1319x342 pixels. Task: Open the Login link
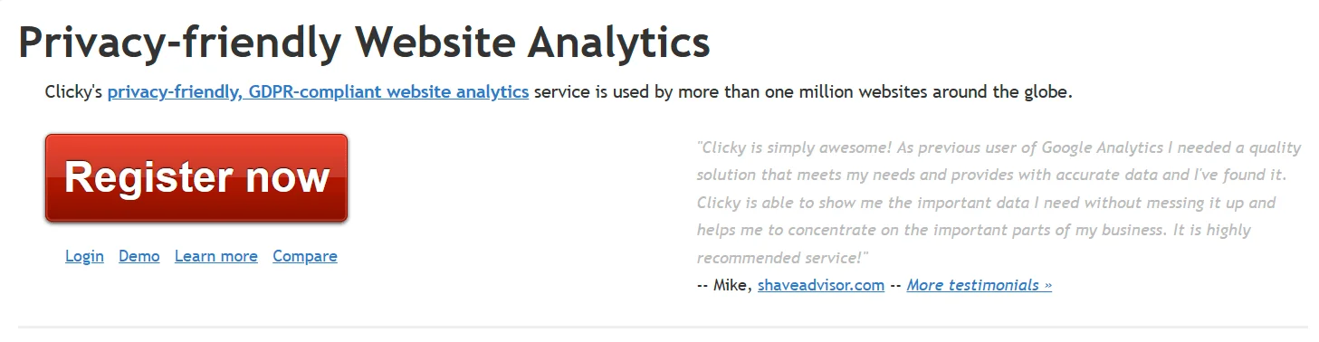[x=84, y=256]
